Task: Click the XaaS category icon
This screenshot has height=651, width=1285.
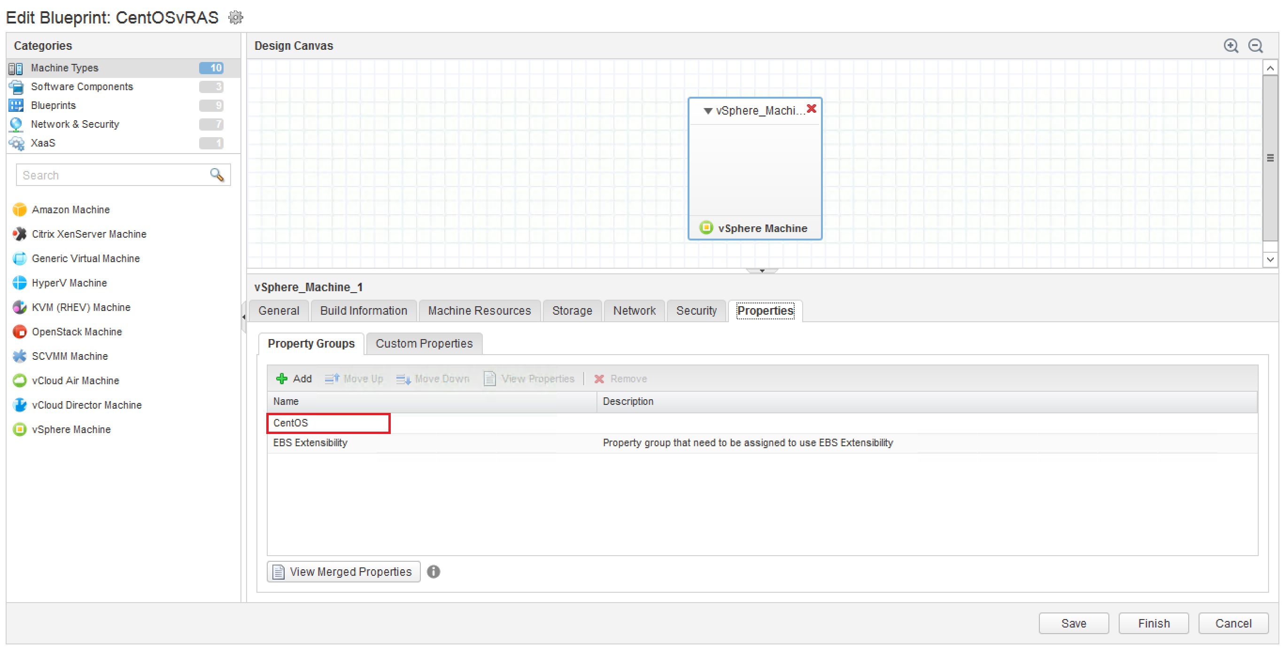Action: coord(16,143)
